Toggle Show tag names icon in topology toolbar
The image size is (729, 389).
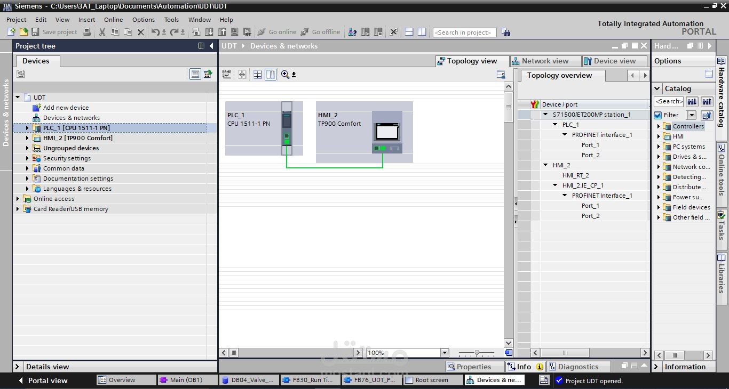227,75
